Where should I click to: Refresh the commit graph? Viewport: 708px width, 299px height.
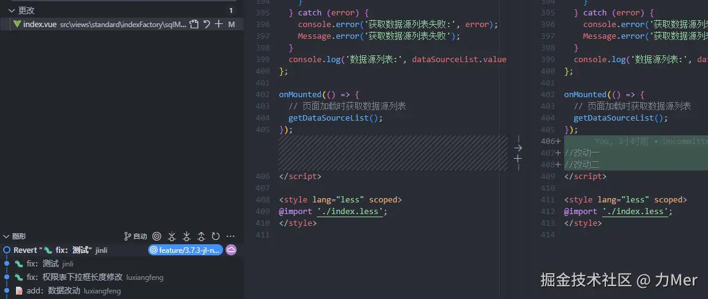[x=216, y=236]
